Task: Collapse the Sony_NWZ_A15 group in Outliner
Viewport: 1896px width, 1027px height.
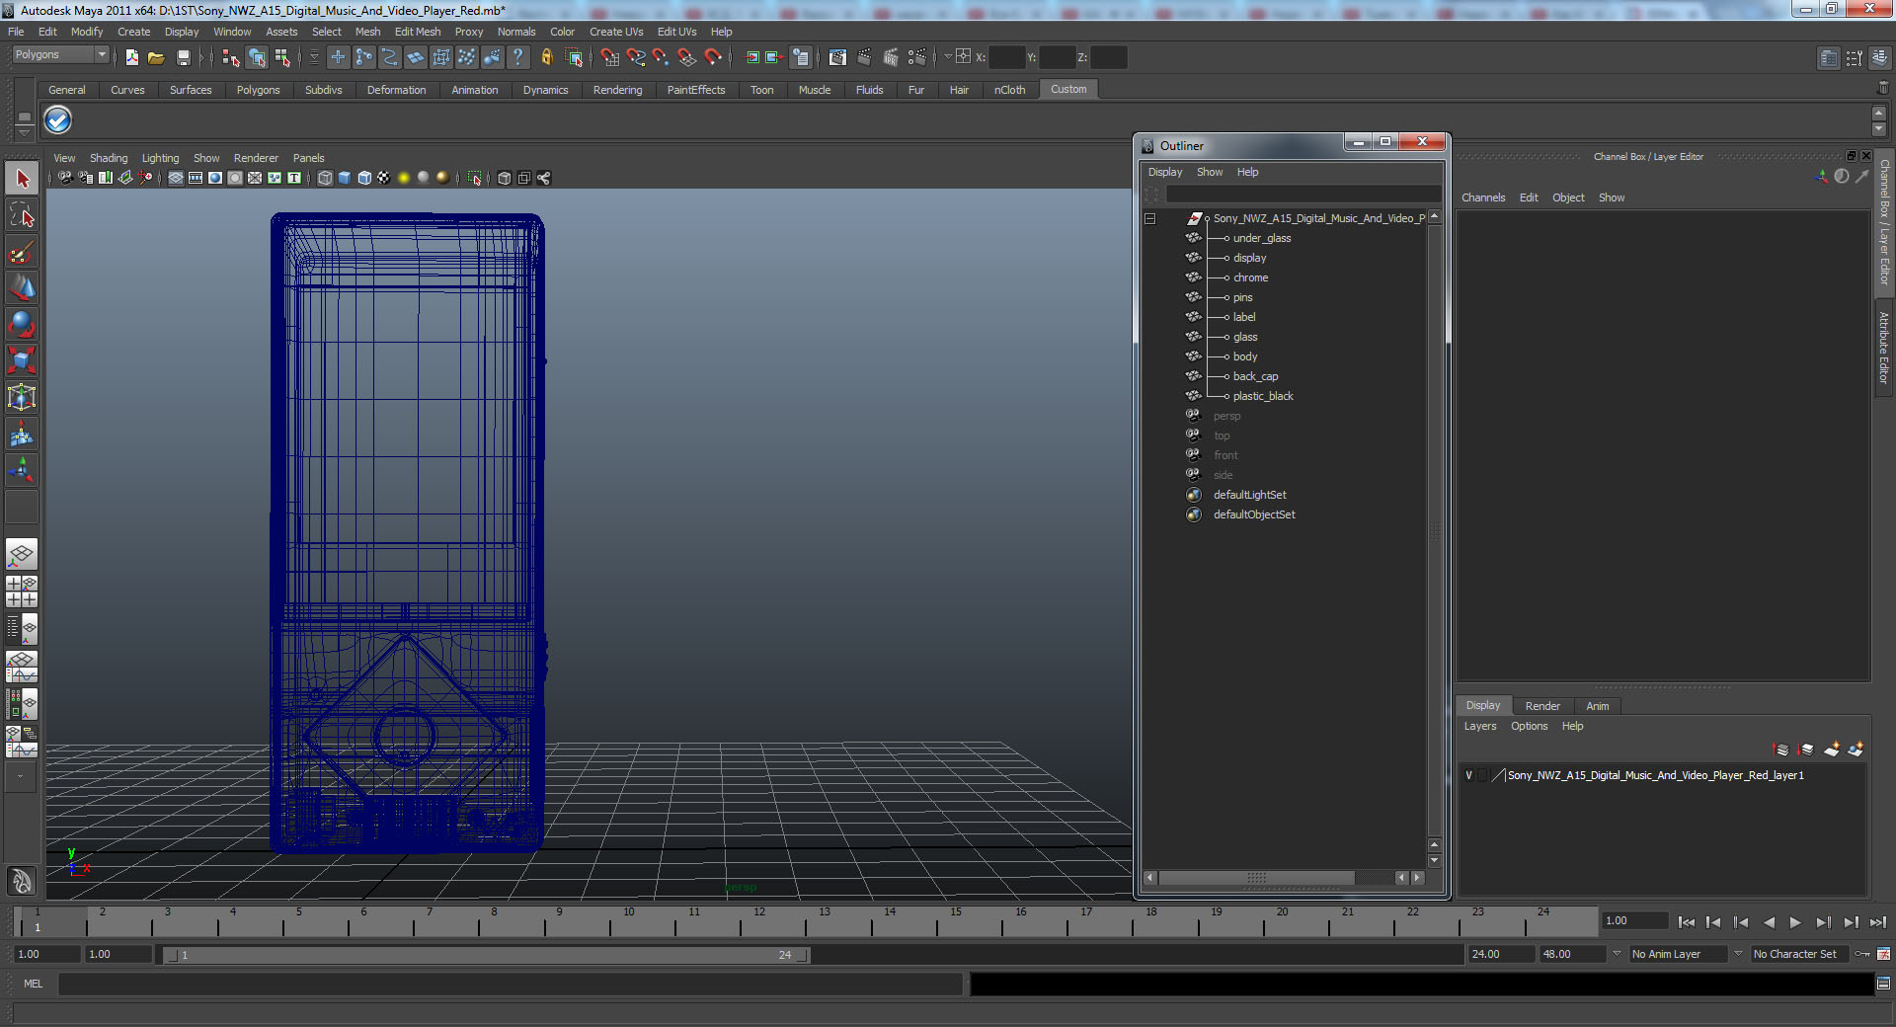Action: [x=1150, y=218]
